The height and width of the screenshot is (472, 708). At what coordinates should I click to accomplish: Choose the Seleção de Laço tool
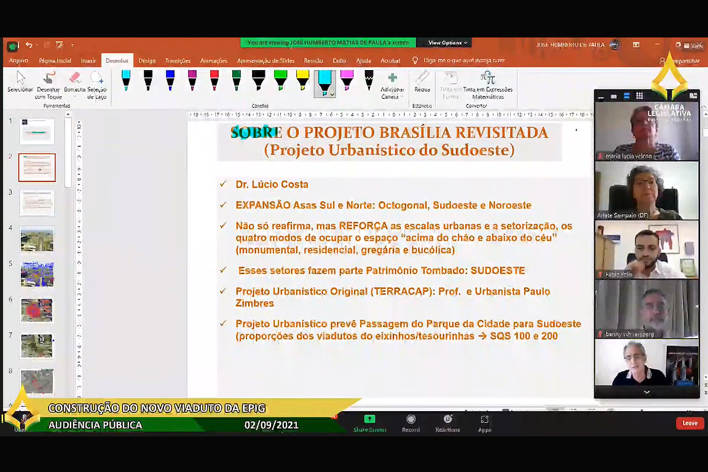click(x=96, y=84)
